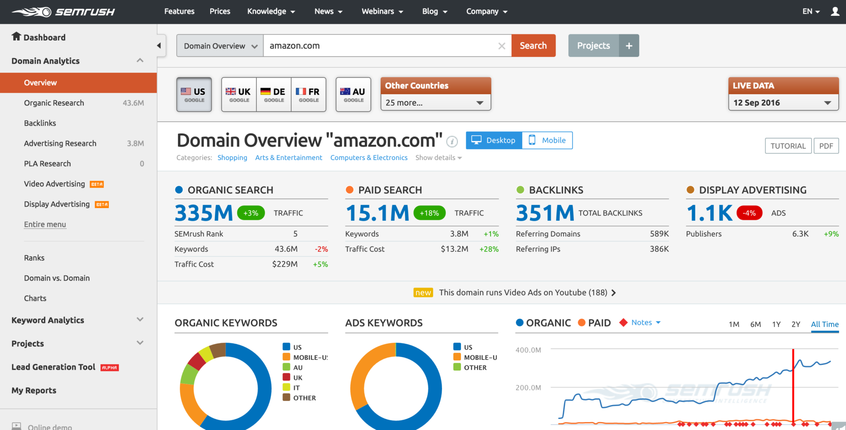Click the domain search input field
Viewport: 846px width, 430px height.
coord(387,46)
